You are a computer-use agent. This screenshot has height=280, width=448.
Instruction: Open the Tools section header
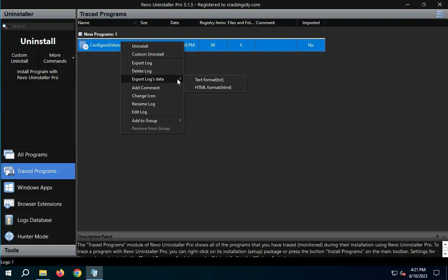tap(38, 250)
